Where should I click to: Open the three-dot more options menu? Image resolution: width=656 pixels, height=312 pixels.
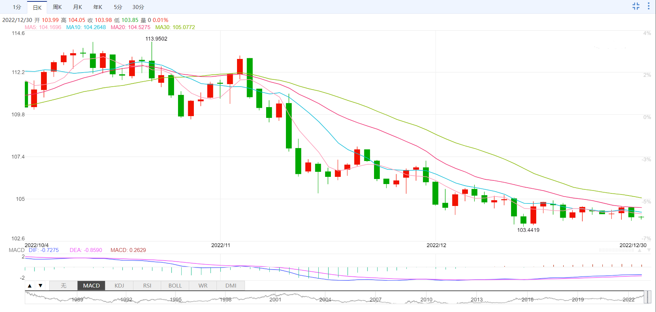pos(649,6)
